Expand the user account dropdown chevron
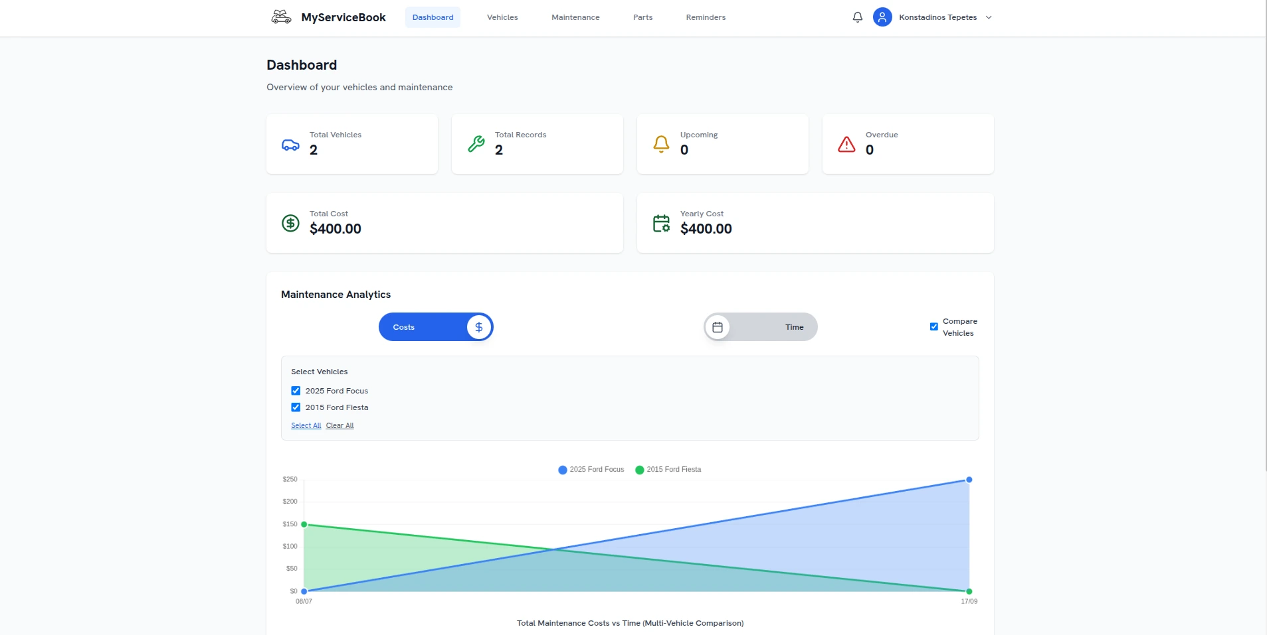 (989, 18)
